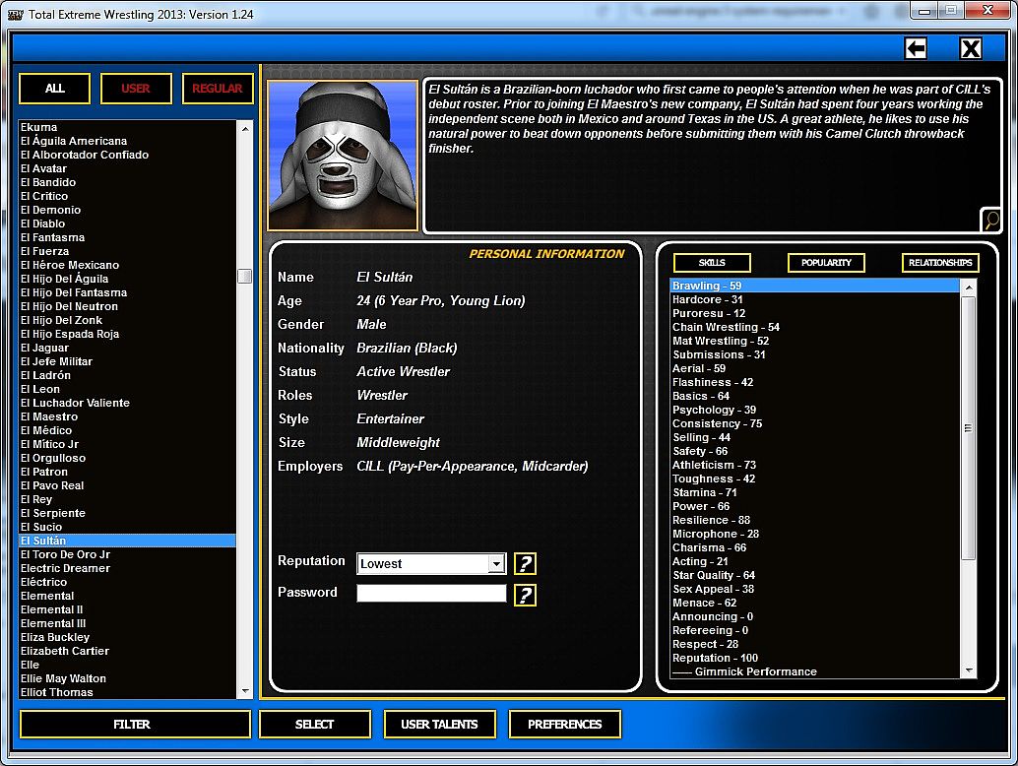Select Eliza Buckley
Viewport: 1018px width, 766px height.
click(127, 637)
